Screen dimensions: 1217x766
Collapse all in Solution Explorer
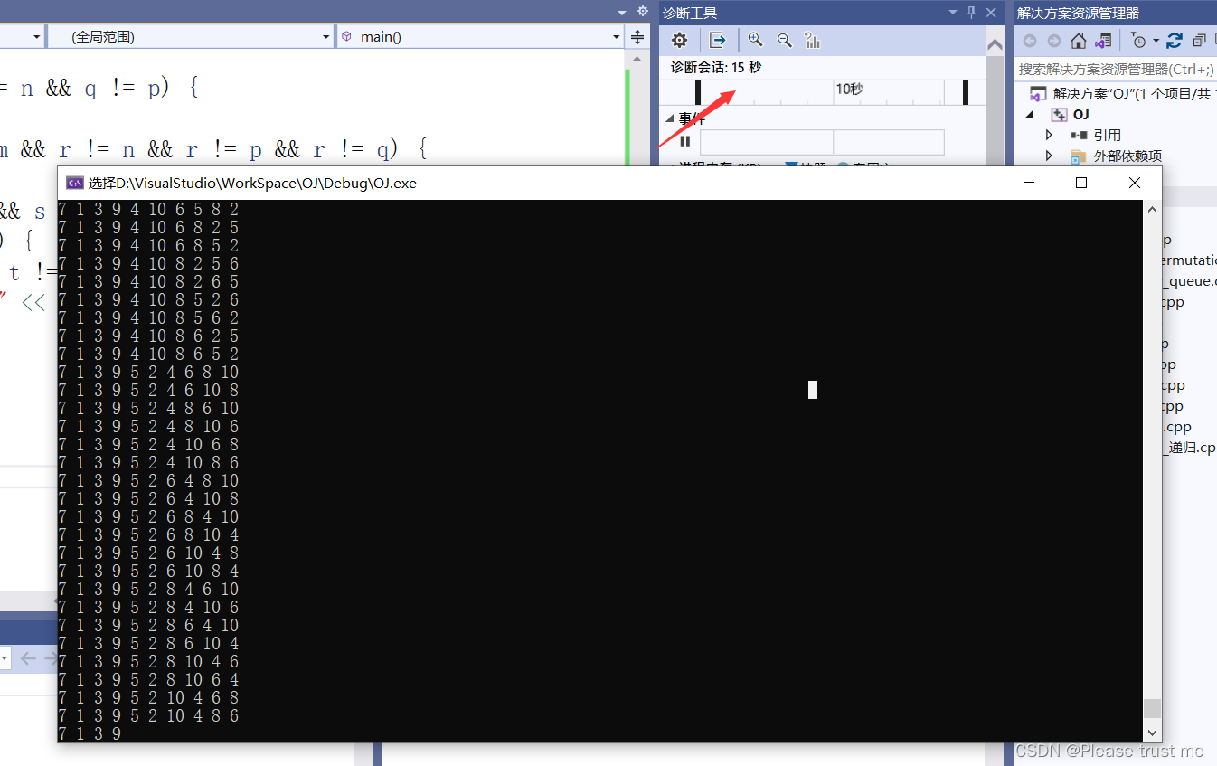(x=1199, y=41)
